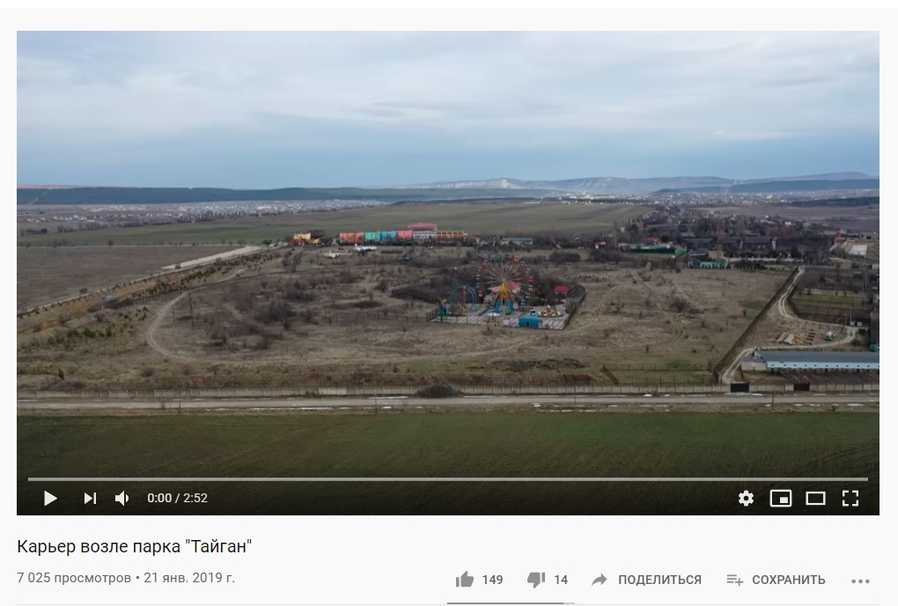Click the 149 likes count
The width and height of the screenshot is (898, 606).
(492, 580)
